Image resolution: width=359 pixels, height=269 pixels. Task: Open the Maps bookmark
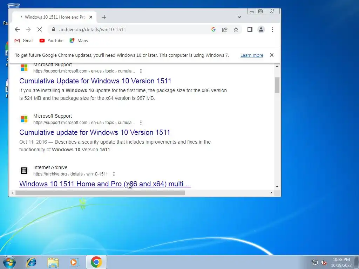(x=79, y=41)
